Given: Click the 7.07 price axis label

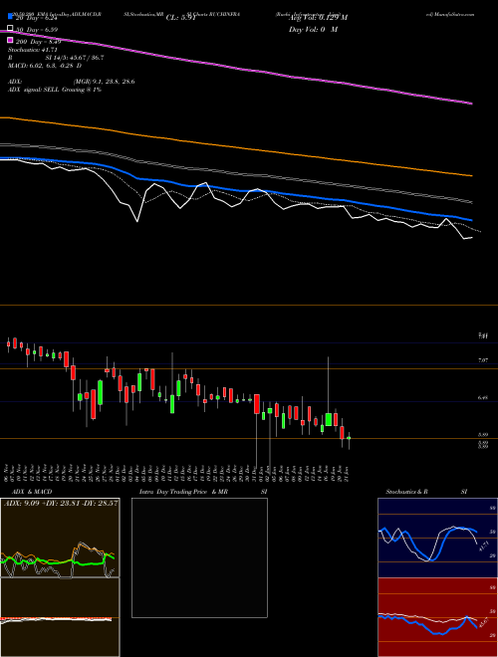Looking at the screenshot, I should [483, 360].
